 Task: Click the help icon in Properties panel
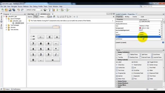(163, 42)
